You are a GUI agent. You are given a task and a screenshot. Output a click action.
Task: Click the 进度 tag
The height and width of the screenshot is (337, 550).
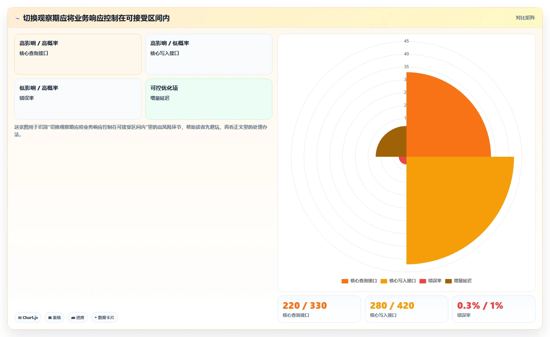[77, 318]
